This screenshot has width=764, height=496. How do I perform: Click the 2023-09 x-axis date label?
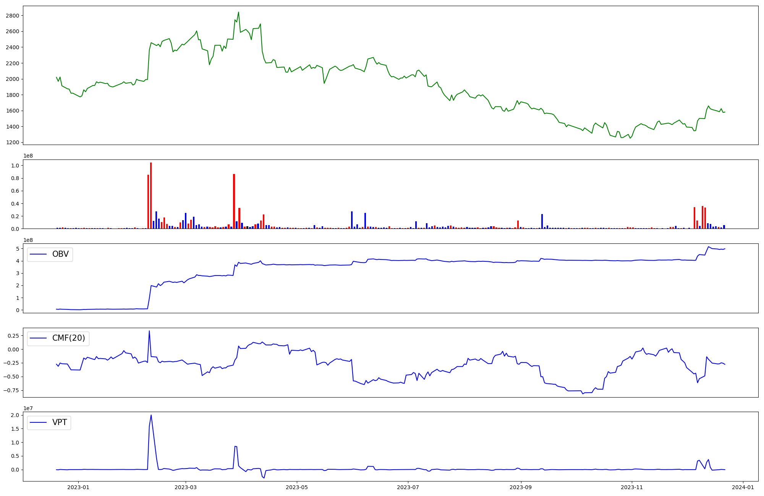521,487
